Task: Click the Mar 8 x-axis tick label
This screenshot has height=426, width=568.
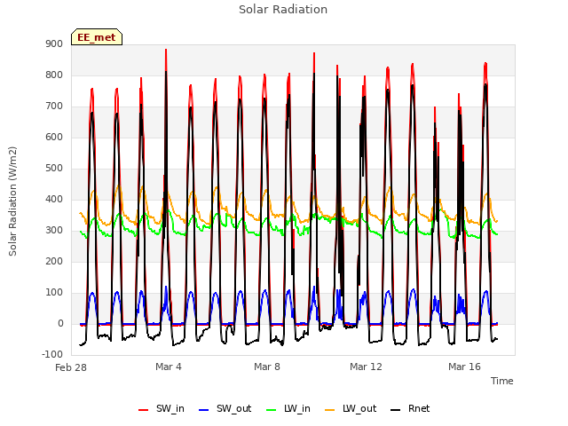Action: [x=267, y=367]
